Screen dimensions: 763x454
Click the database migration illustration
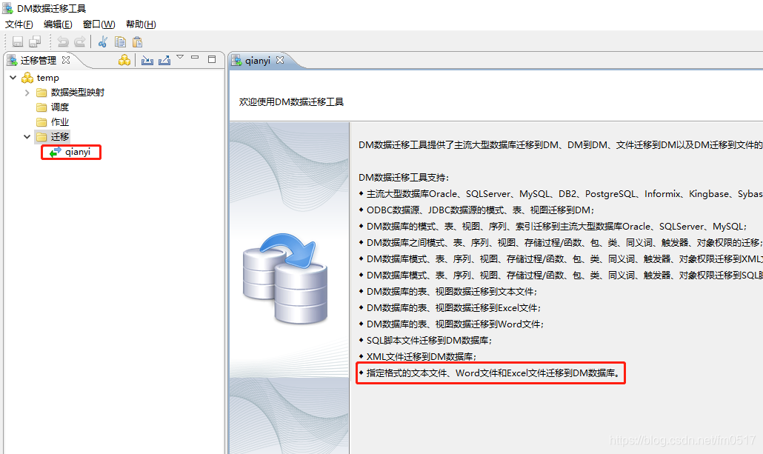(285, 278)
